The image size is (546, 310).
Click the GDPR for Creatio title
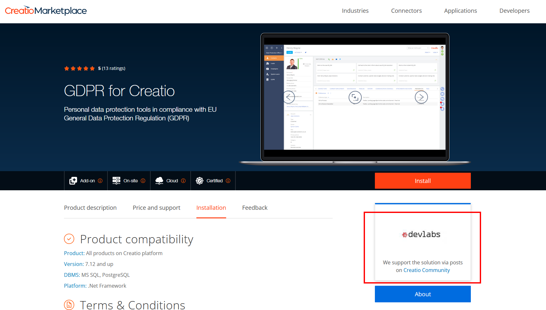119,91
